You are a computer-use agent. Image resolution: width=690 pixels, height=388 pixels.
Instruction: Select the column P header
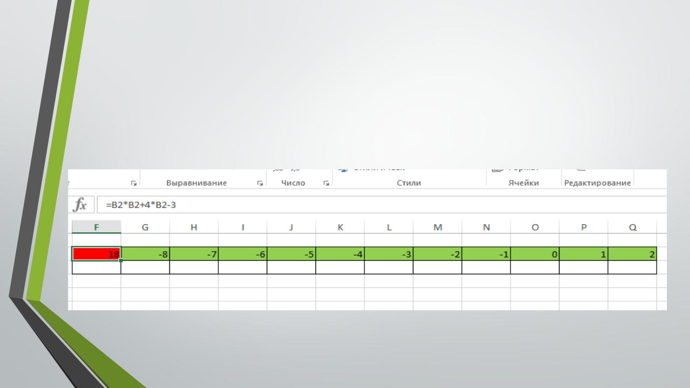(x=583, y=227)
